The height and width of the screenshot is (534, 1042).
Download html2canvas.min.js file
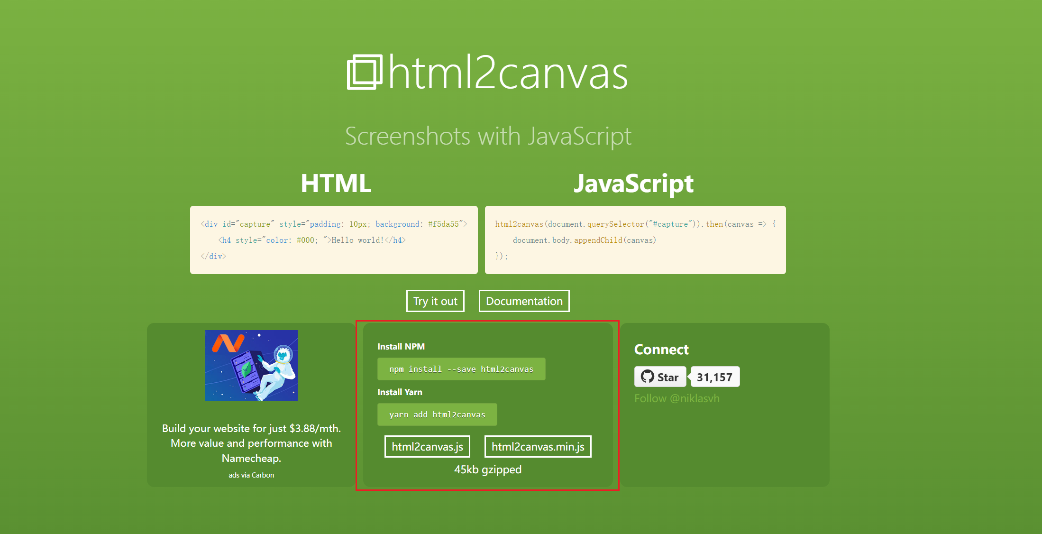[x=538, y=447]
